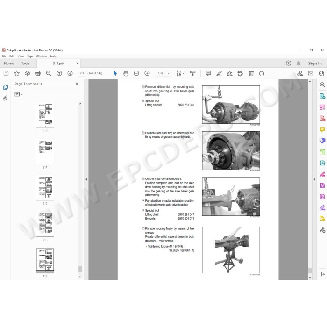
Task: Add the star bookmark to file
Action: click(17, 73)
